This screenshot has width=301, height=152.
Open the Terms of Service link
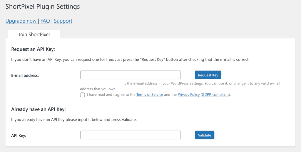(x=150, y=94)
